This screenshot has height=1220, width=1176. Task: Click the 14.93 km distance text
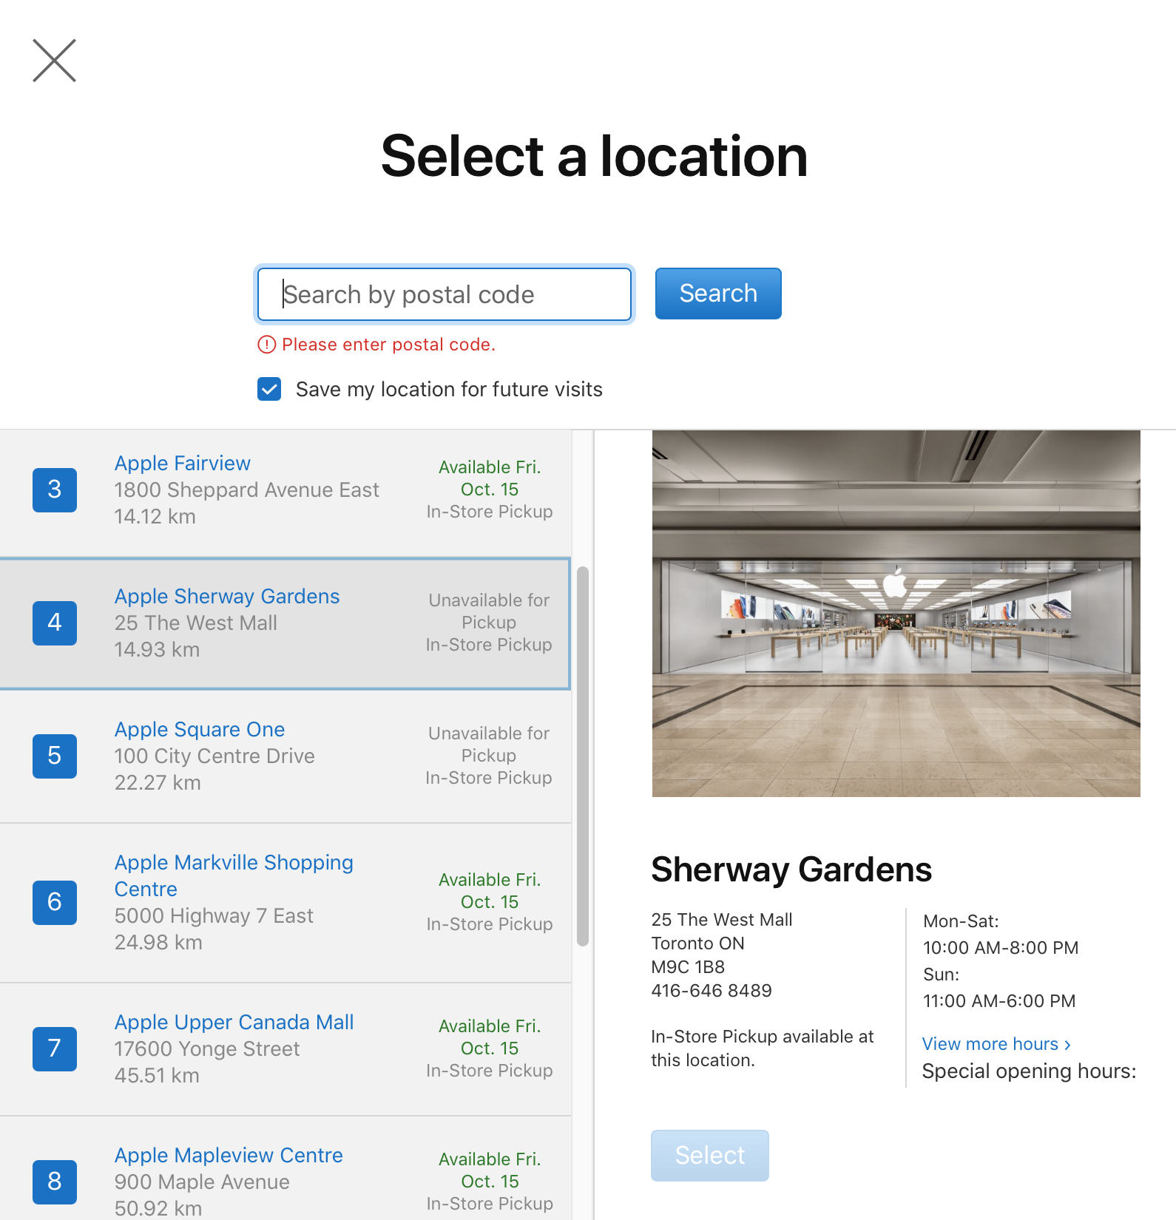coord(158,649)
